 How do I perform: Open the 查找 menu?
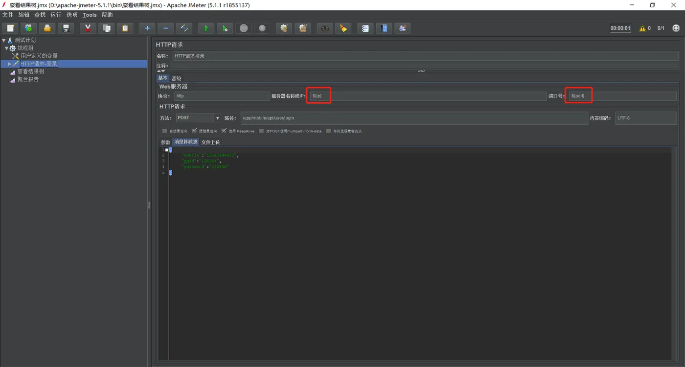point(40,15)
